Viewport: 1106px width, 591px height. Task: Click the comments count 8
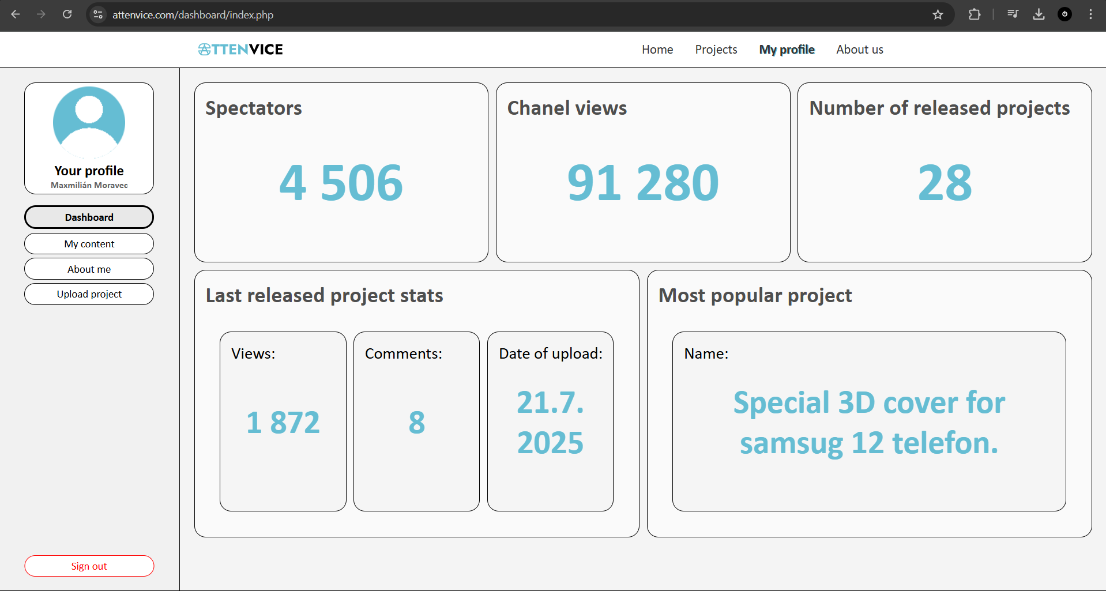[416, 423]
